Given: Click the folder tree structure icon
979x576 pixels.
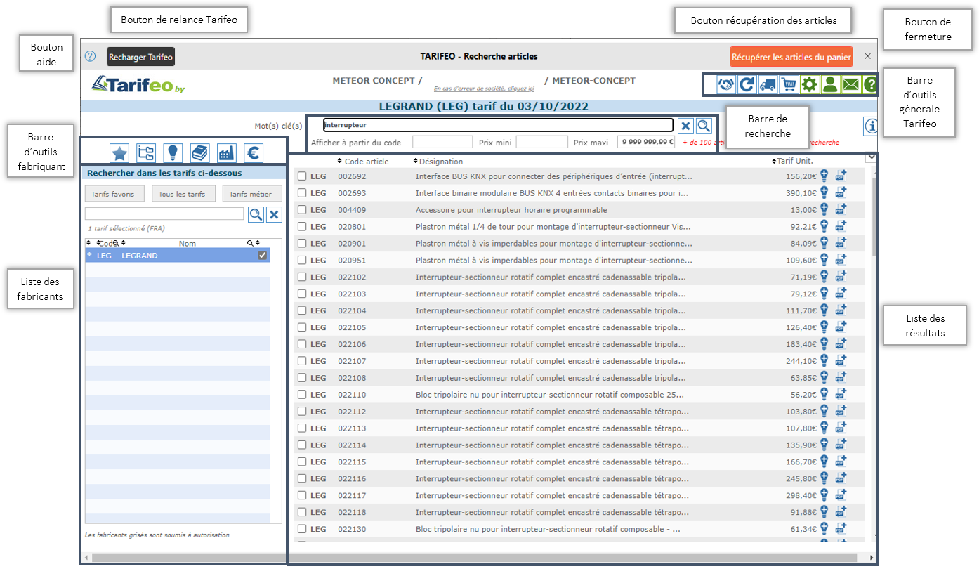Looking at the screenshot, I should click(x=146, y=152).
